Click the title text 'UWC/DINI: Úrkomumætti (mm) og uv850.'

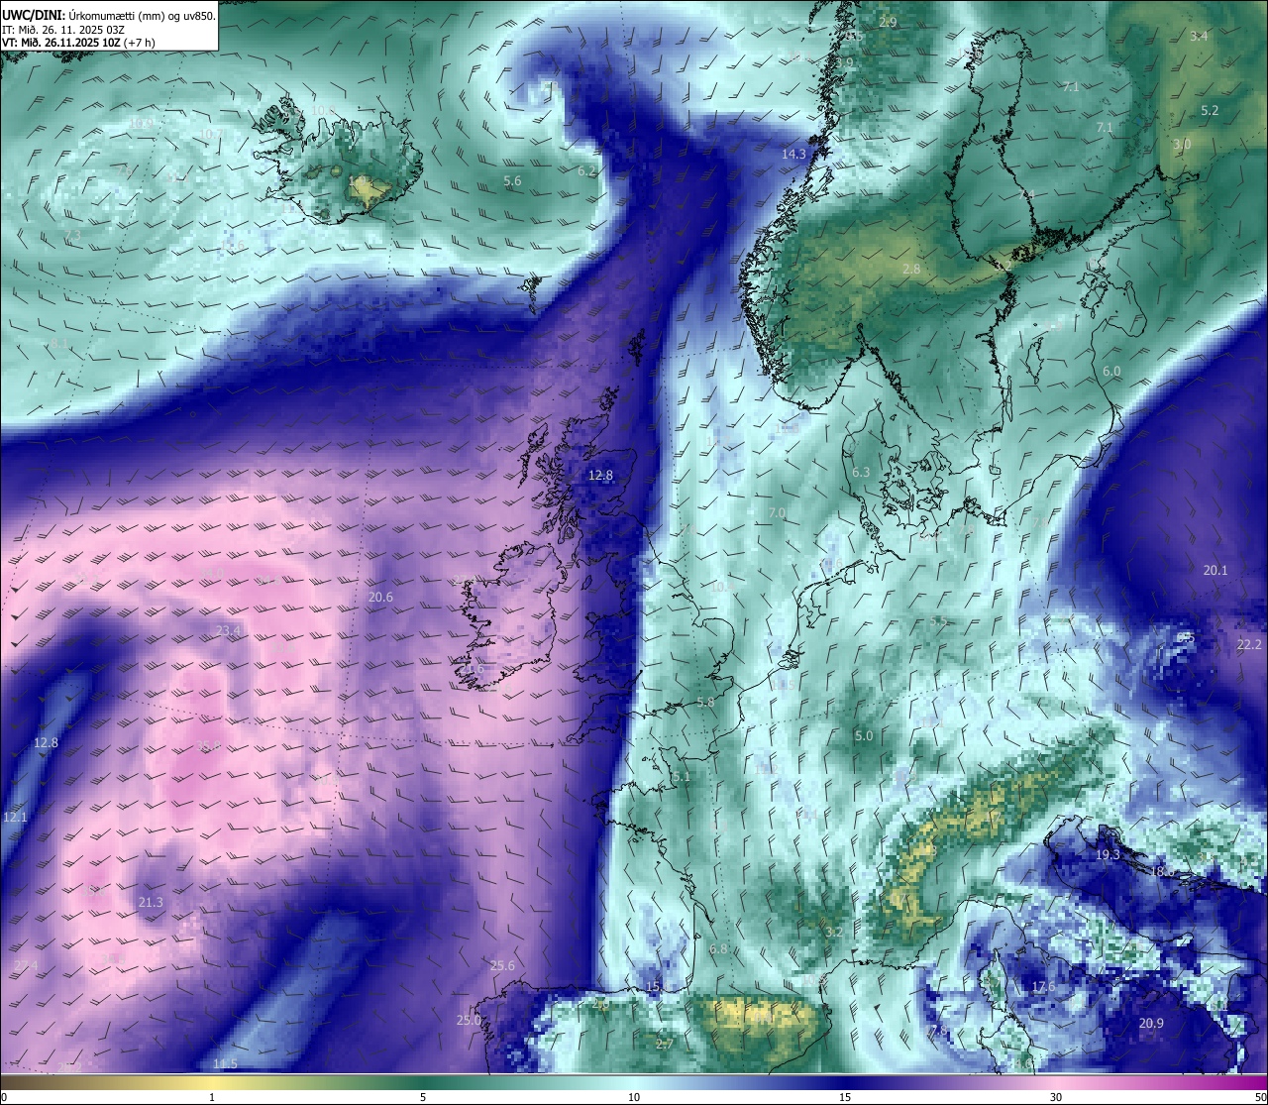tap(109, 15)
